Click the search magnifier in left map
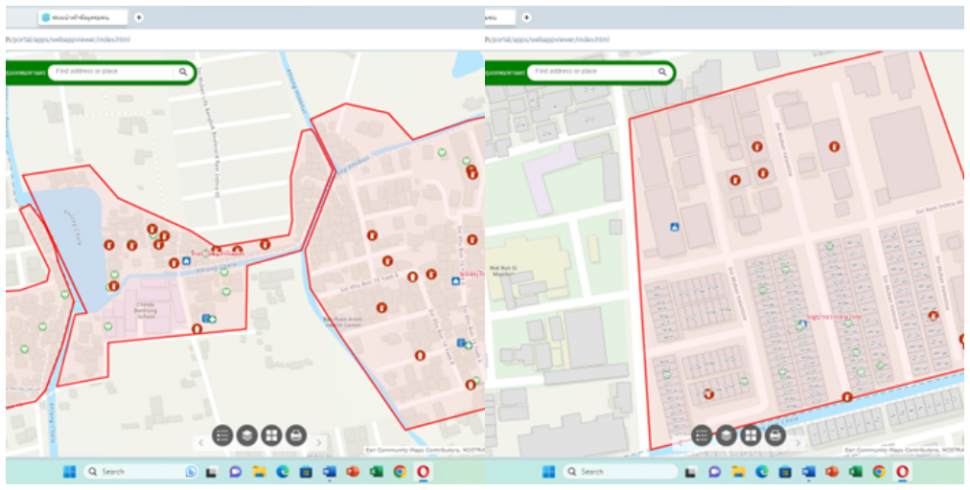 coord(182,72)
